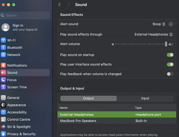Image resolution: width=179 pixels, height=137 pixels.
Task: Open the Play sound effects through dropdown
Action: tap(154, 34)
